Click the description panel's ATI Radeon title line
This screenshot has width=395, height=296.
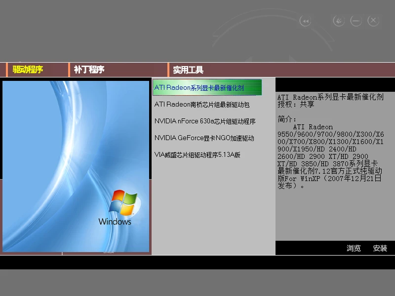pyautogui.click(x=330, y=97)
